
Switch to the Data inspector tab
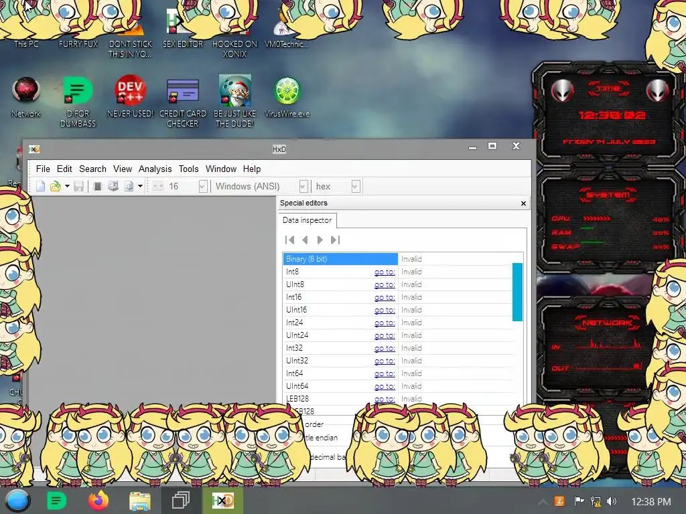(307, 220)
